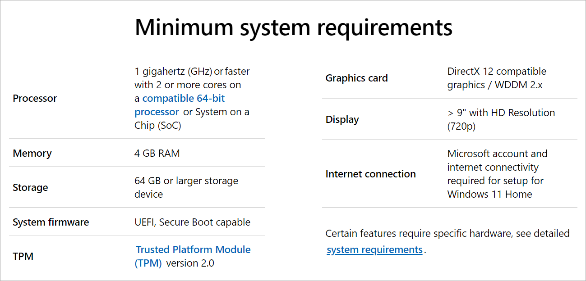Viewport: 586px width, 281px height.
Task: Click the TPM row label
Action: tap(23, 256)
